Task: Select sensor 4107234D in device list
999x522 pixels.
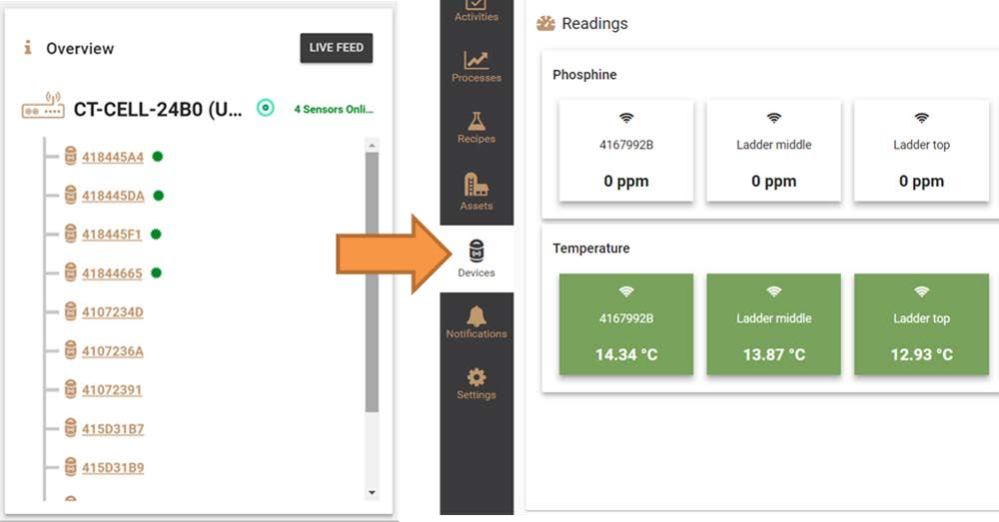Action: coord(112,312)
